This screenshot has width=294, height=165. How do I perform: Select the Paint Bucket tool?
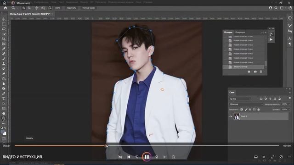click(4, 78)
